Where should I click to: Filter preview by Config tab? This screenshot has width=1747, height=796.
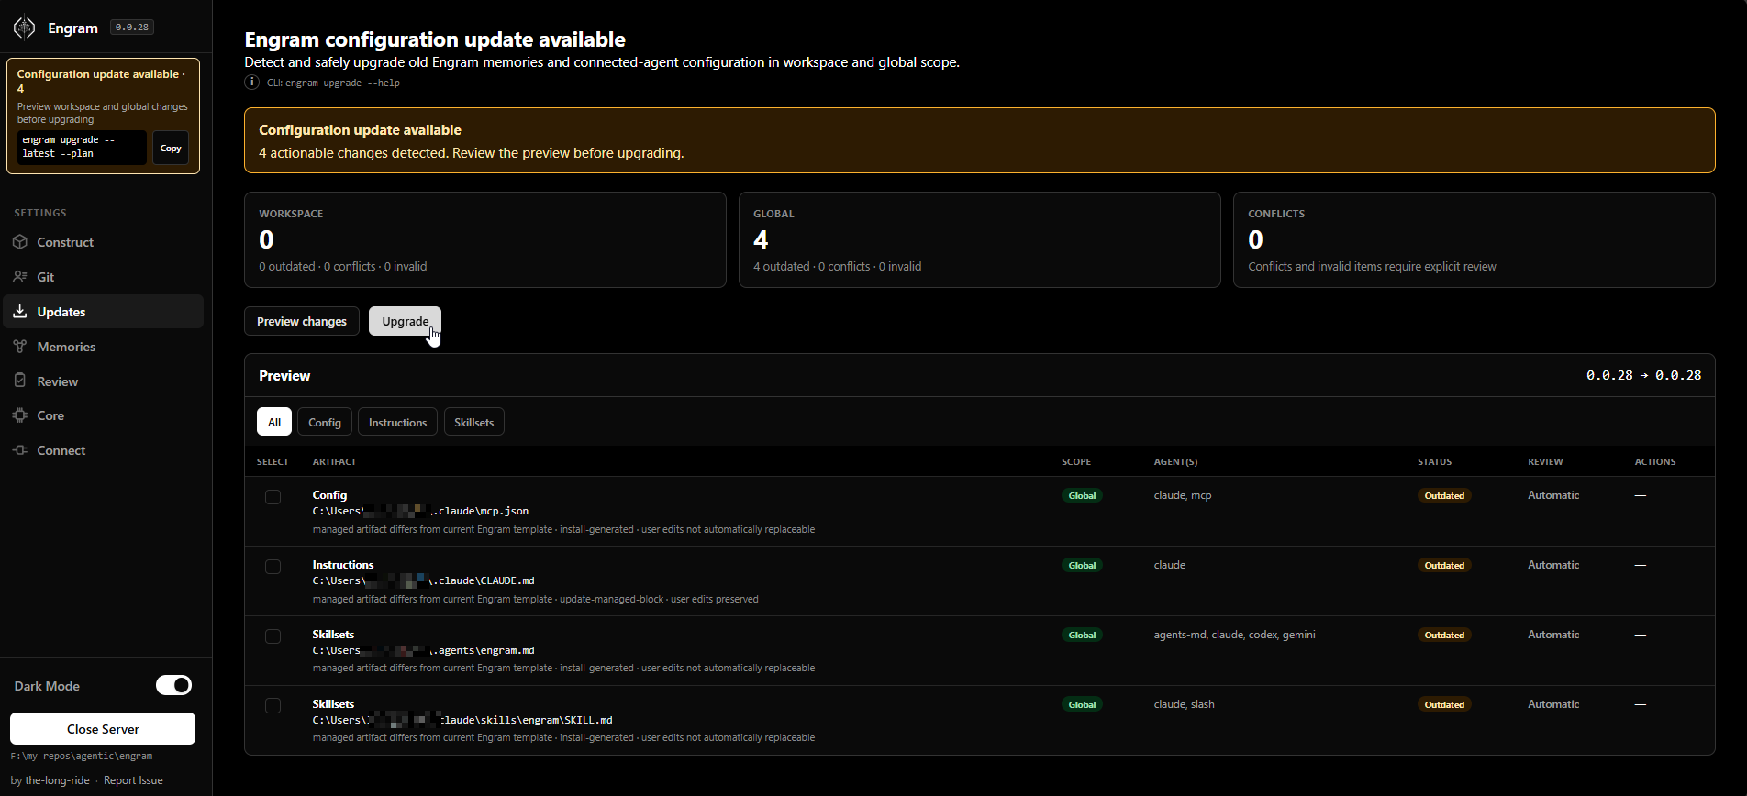325,422
